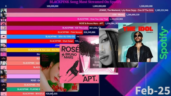Screen dimensions: 171x96
Task: Select the 500,000,000 axis label
Action: coord(52,6)
